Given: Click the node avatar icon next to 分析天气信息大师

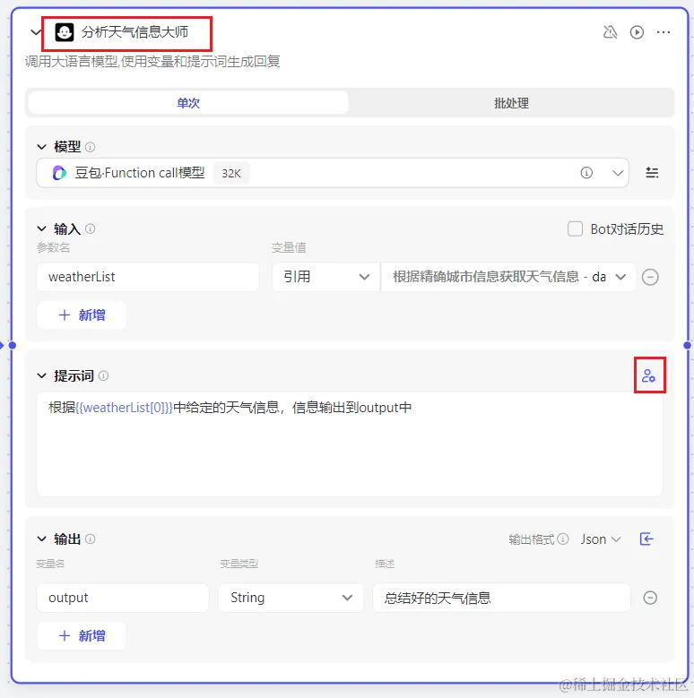Looking at the screenshot, I should pos(65,32).
